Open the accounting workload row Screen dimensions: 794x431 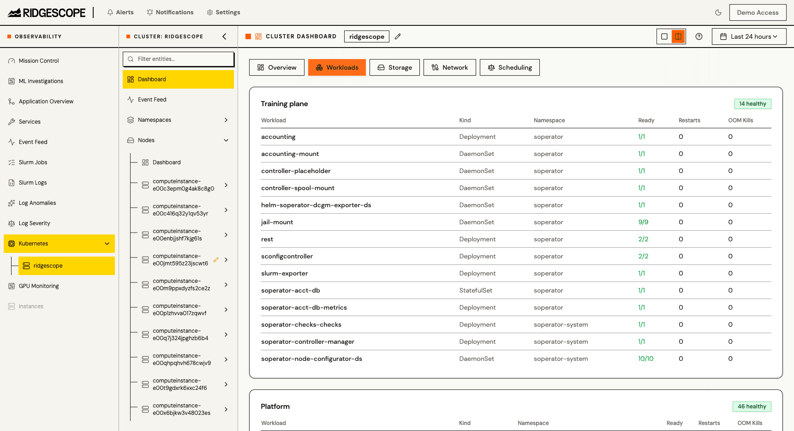pos(516,137)
